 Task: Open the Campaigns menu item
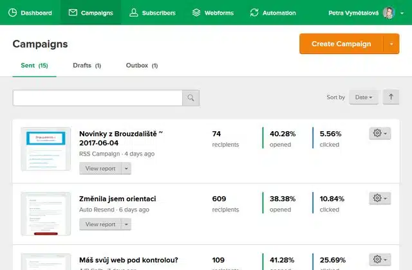pos(91,13)
